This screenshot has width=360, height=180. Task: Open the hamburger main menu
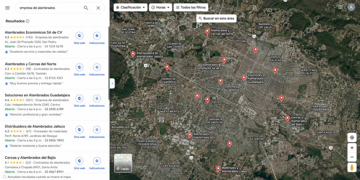[x=7, y=8]
